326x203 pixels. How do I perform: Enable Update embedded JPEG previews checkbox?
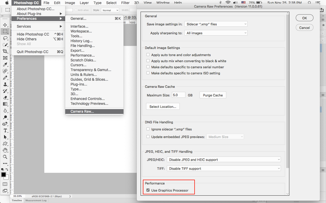(148, 137)
